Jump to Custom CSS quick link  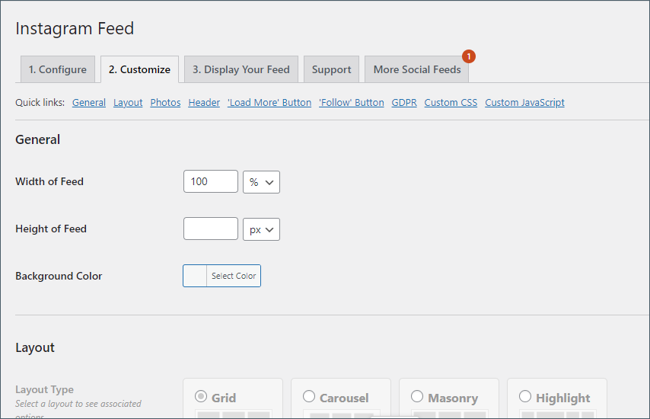click(451, 103)
